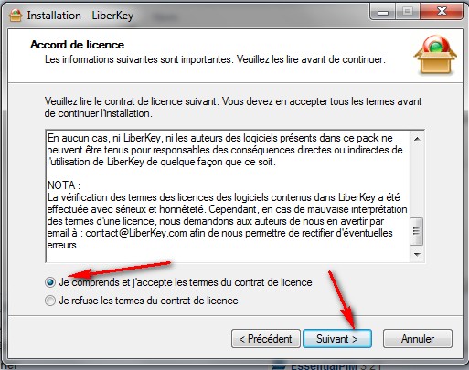This screenshot has width=469, height=370.
Task: Click the contact@LiberKey.com email address
Action: pos(136,233)
